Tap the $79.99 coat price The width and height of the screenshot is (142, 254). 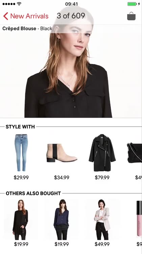(102, 177)
